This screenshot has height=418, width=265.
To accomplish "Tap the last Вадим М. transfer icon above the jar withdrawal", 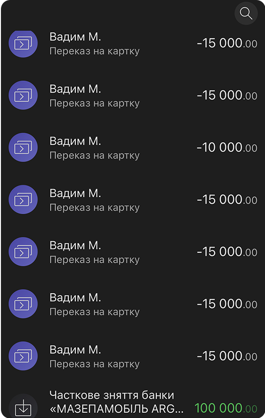I will coord(23,356).
